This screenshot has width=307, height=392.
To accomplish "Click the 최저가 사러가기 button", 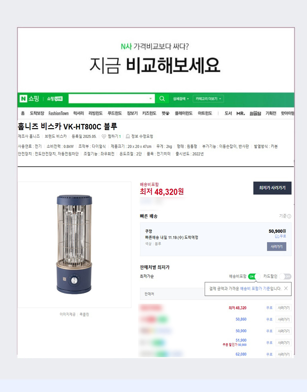I will pos(272,188).
